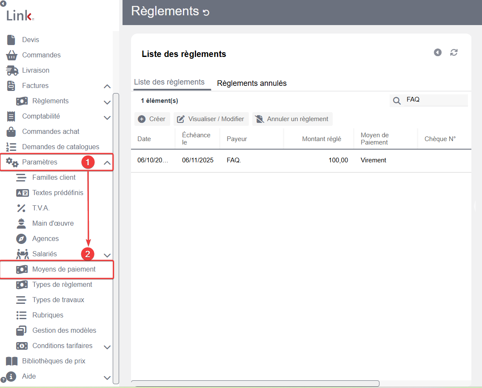
Task: Open Types de travaux settings
Action: point(58,300)
